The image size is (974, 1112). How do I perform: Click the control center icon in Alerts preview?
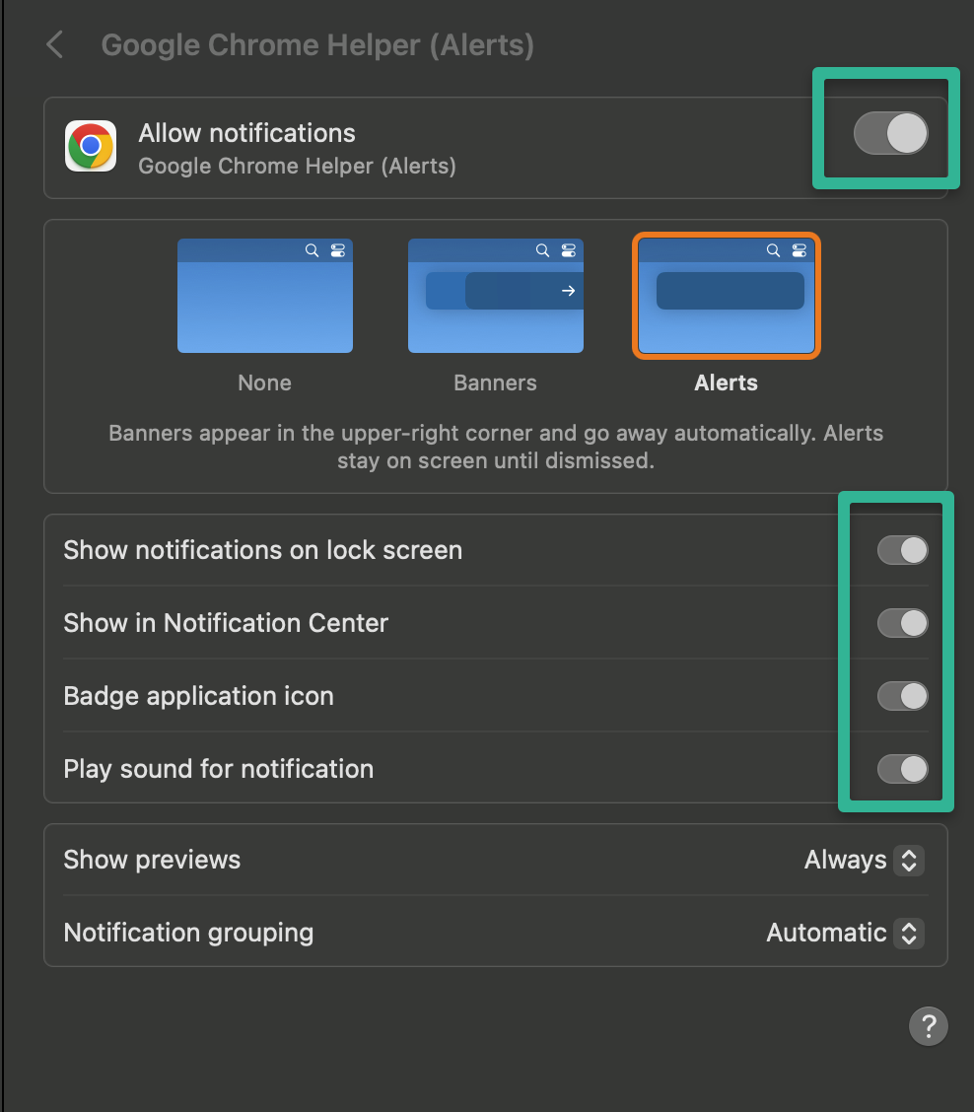[x=800, y=250]
